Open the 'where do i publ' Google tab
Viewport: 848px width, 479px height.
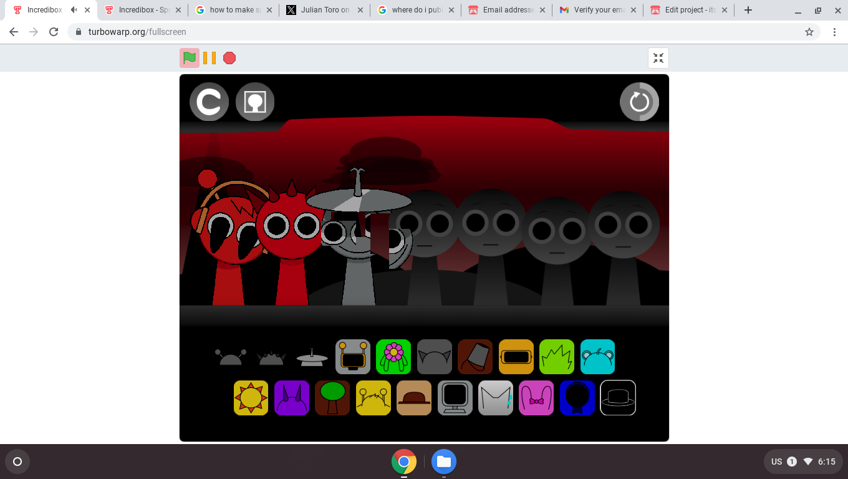417,10
